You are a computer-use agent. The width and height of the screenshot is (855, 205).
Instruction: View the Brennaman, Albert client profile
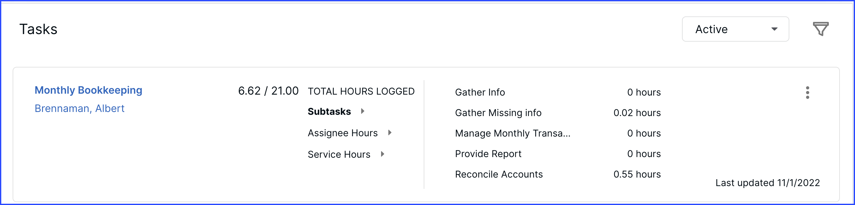click(x=79, y=108)
